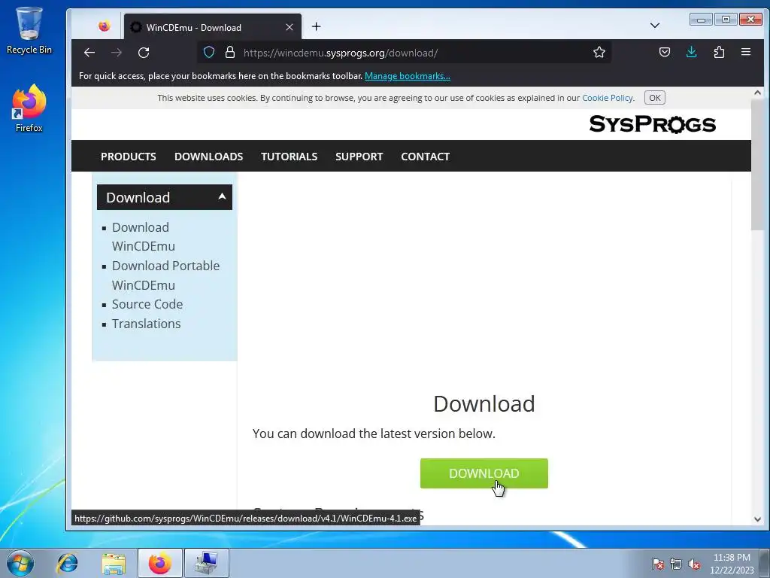Open the taskbar clock showing 11:38 PM
This screenshot has height=578, width=770.
(x=732, y=563)
